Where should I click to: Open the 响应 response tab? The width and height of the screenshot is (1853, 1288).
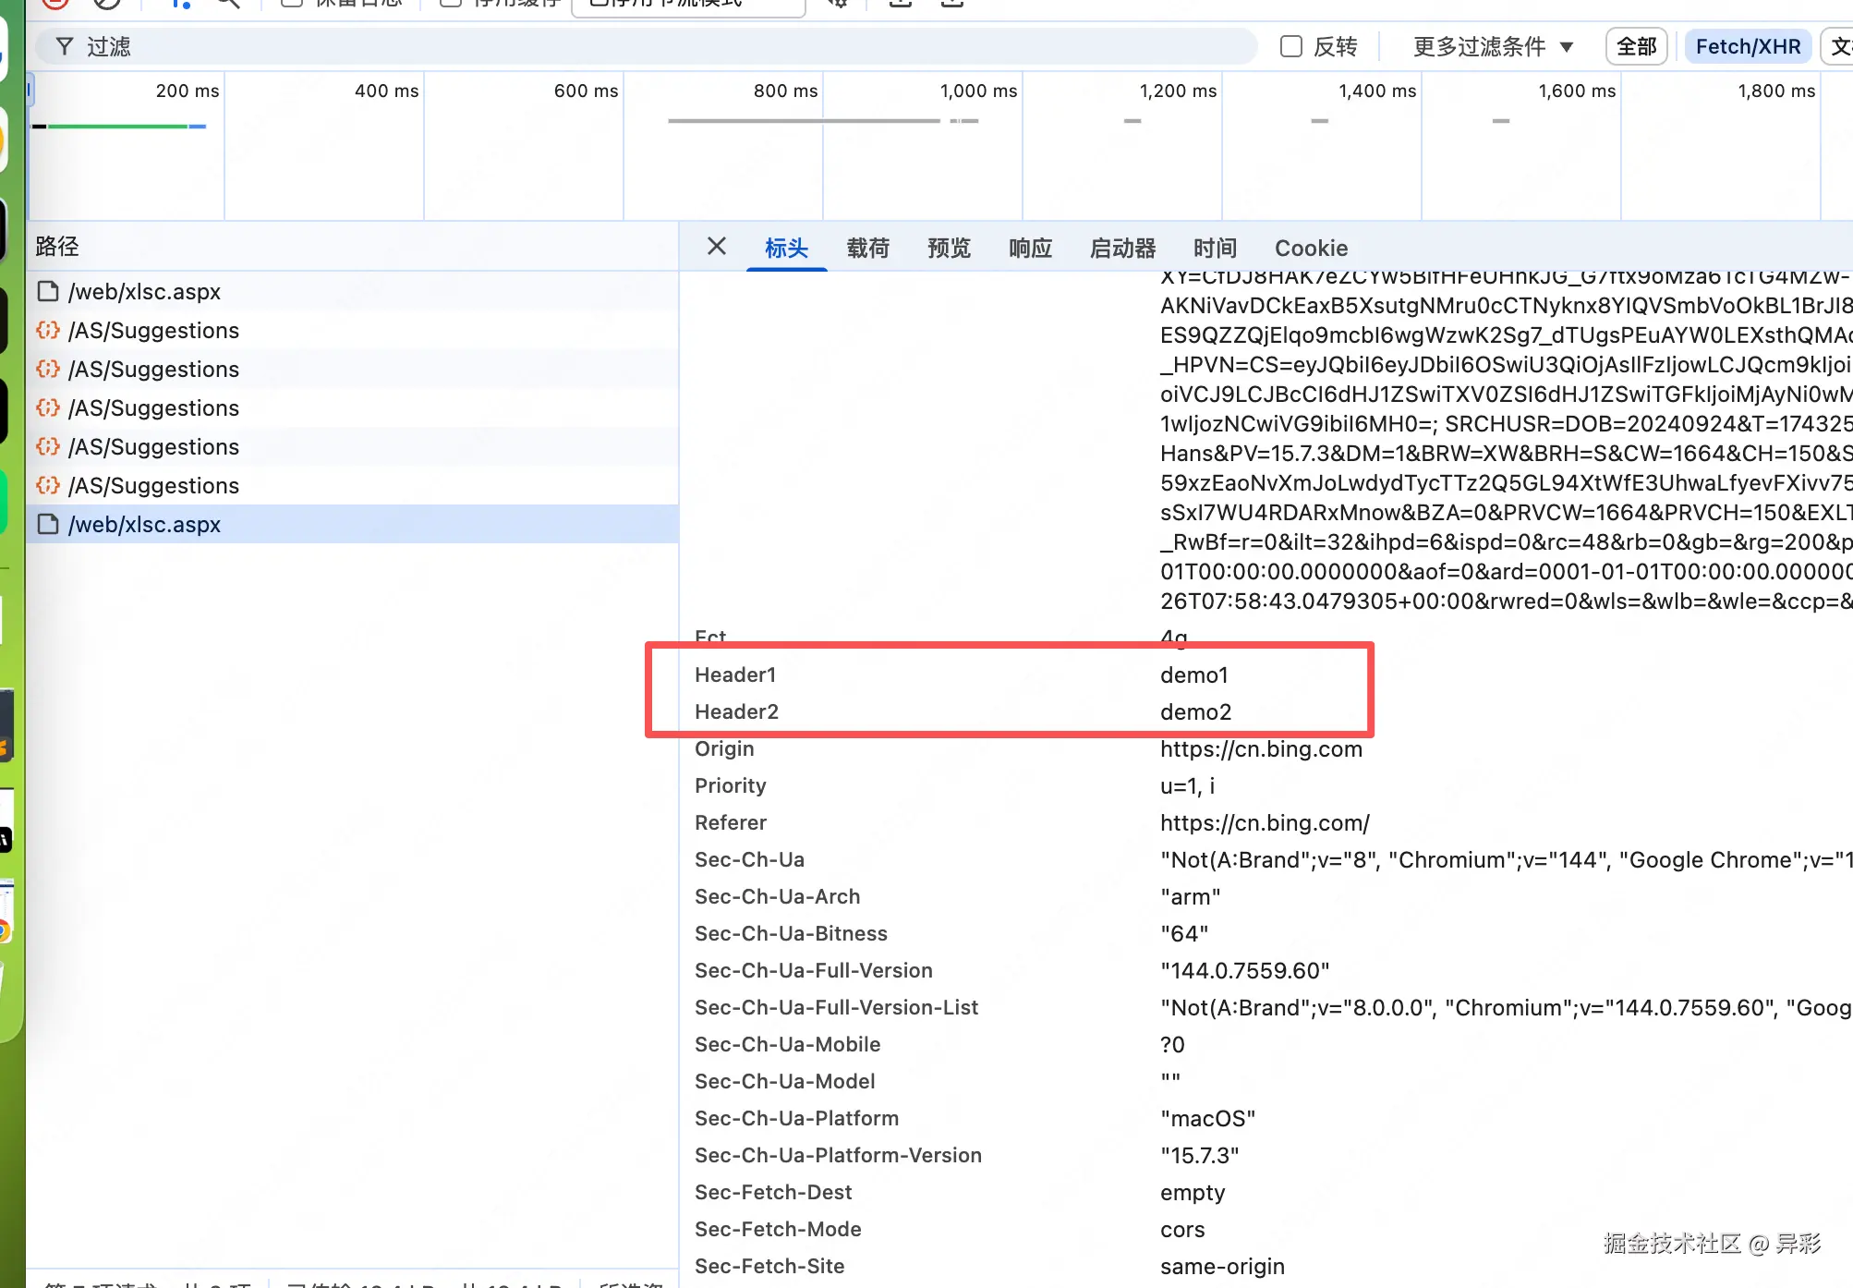click(x=1030, y=248)
